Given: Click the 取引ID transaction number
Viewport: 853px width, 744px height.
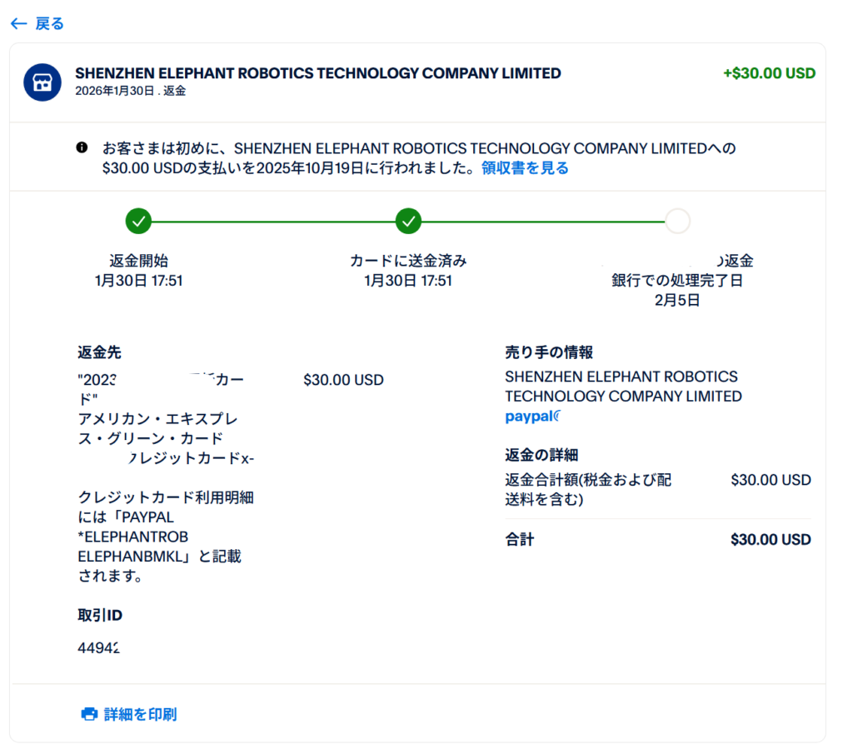Looking at the screenshot, I should coord(98,647).
